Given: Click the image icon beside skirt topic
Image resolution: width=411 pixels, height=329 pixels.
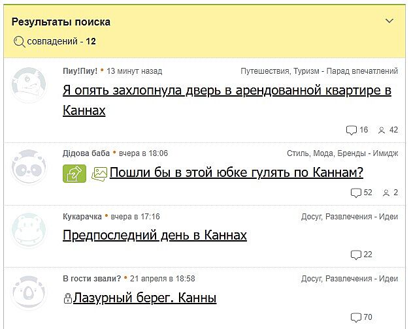Looking at the screenshot, I should tap(99, 174).
